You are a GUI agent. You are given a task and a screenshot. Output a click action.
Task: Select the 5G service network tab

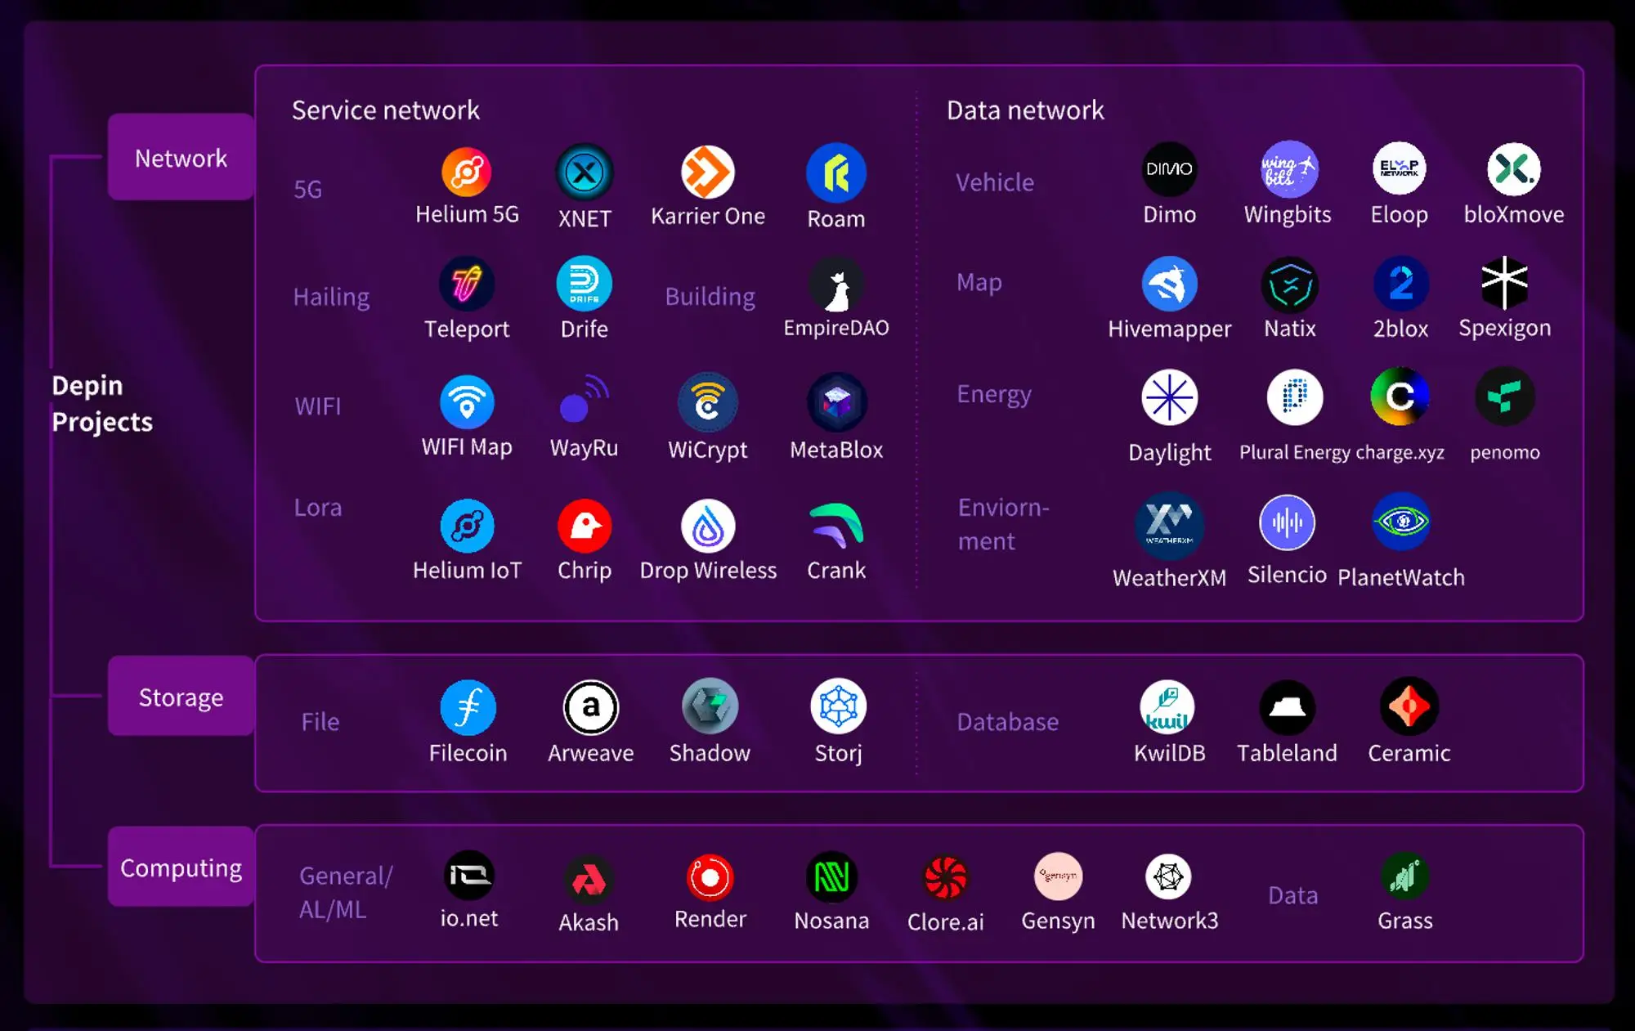click(307, 188)
